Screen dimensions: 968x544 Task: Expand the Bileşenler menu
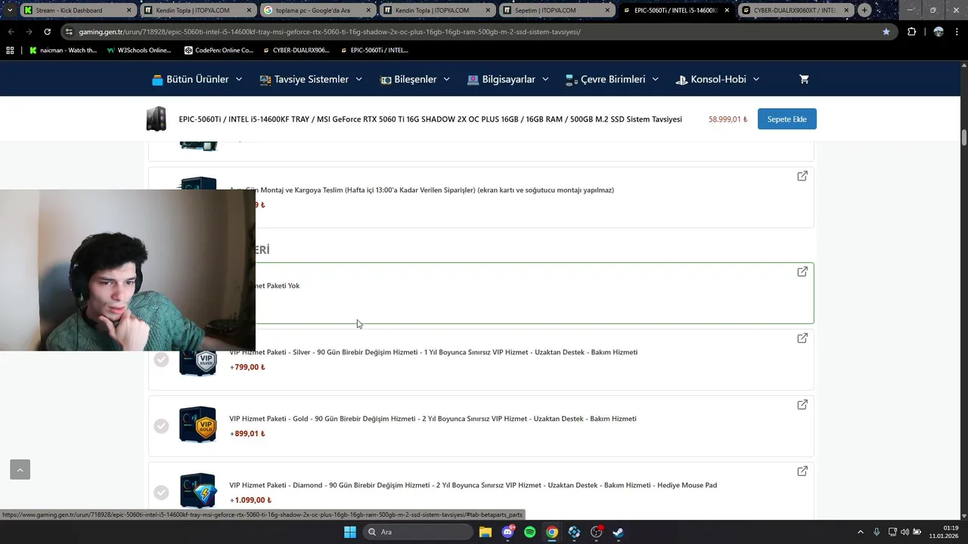(x=415, y=79)
